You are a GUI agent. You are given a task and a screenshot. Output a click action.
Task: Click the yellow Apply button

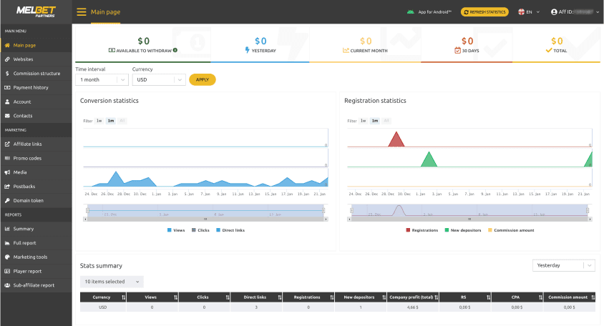pyautogui.click(x=202, y=79)
